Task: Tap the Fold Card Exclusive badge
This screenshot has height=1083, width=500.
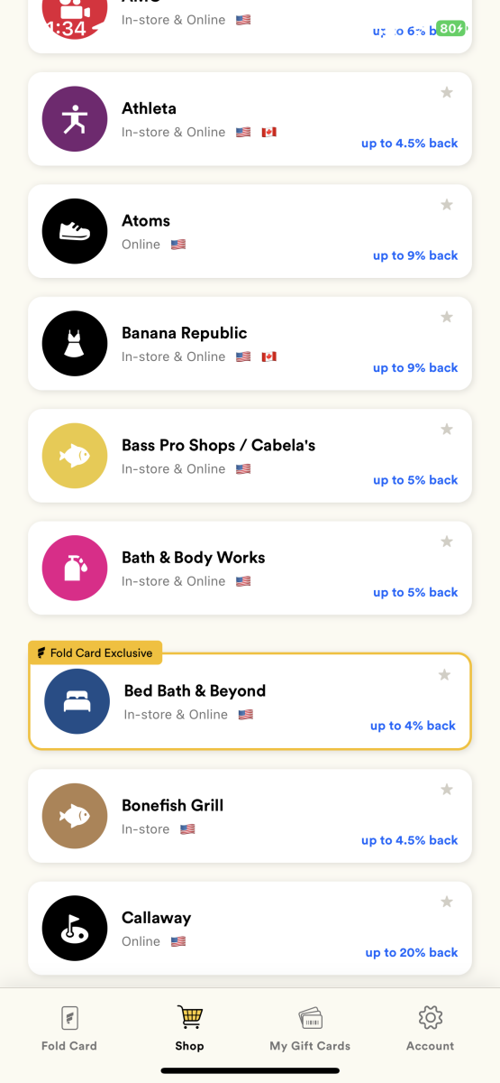Action: coord(95,653)
